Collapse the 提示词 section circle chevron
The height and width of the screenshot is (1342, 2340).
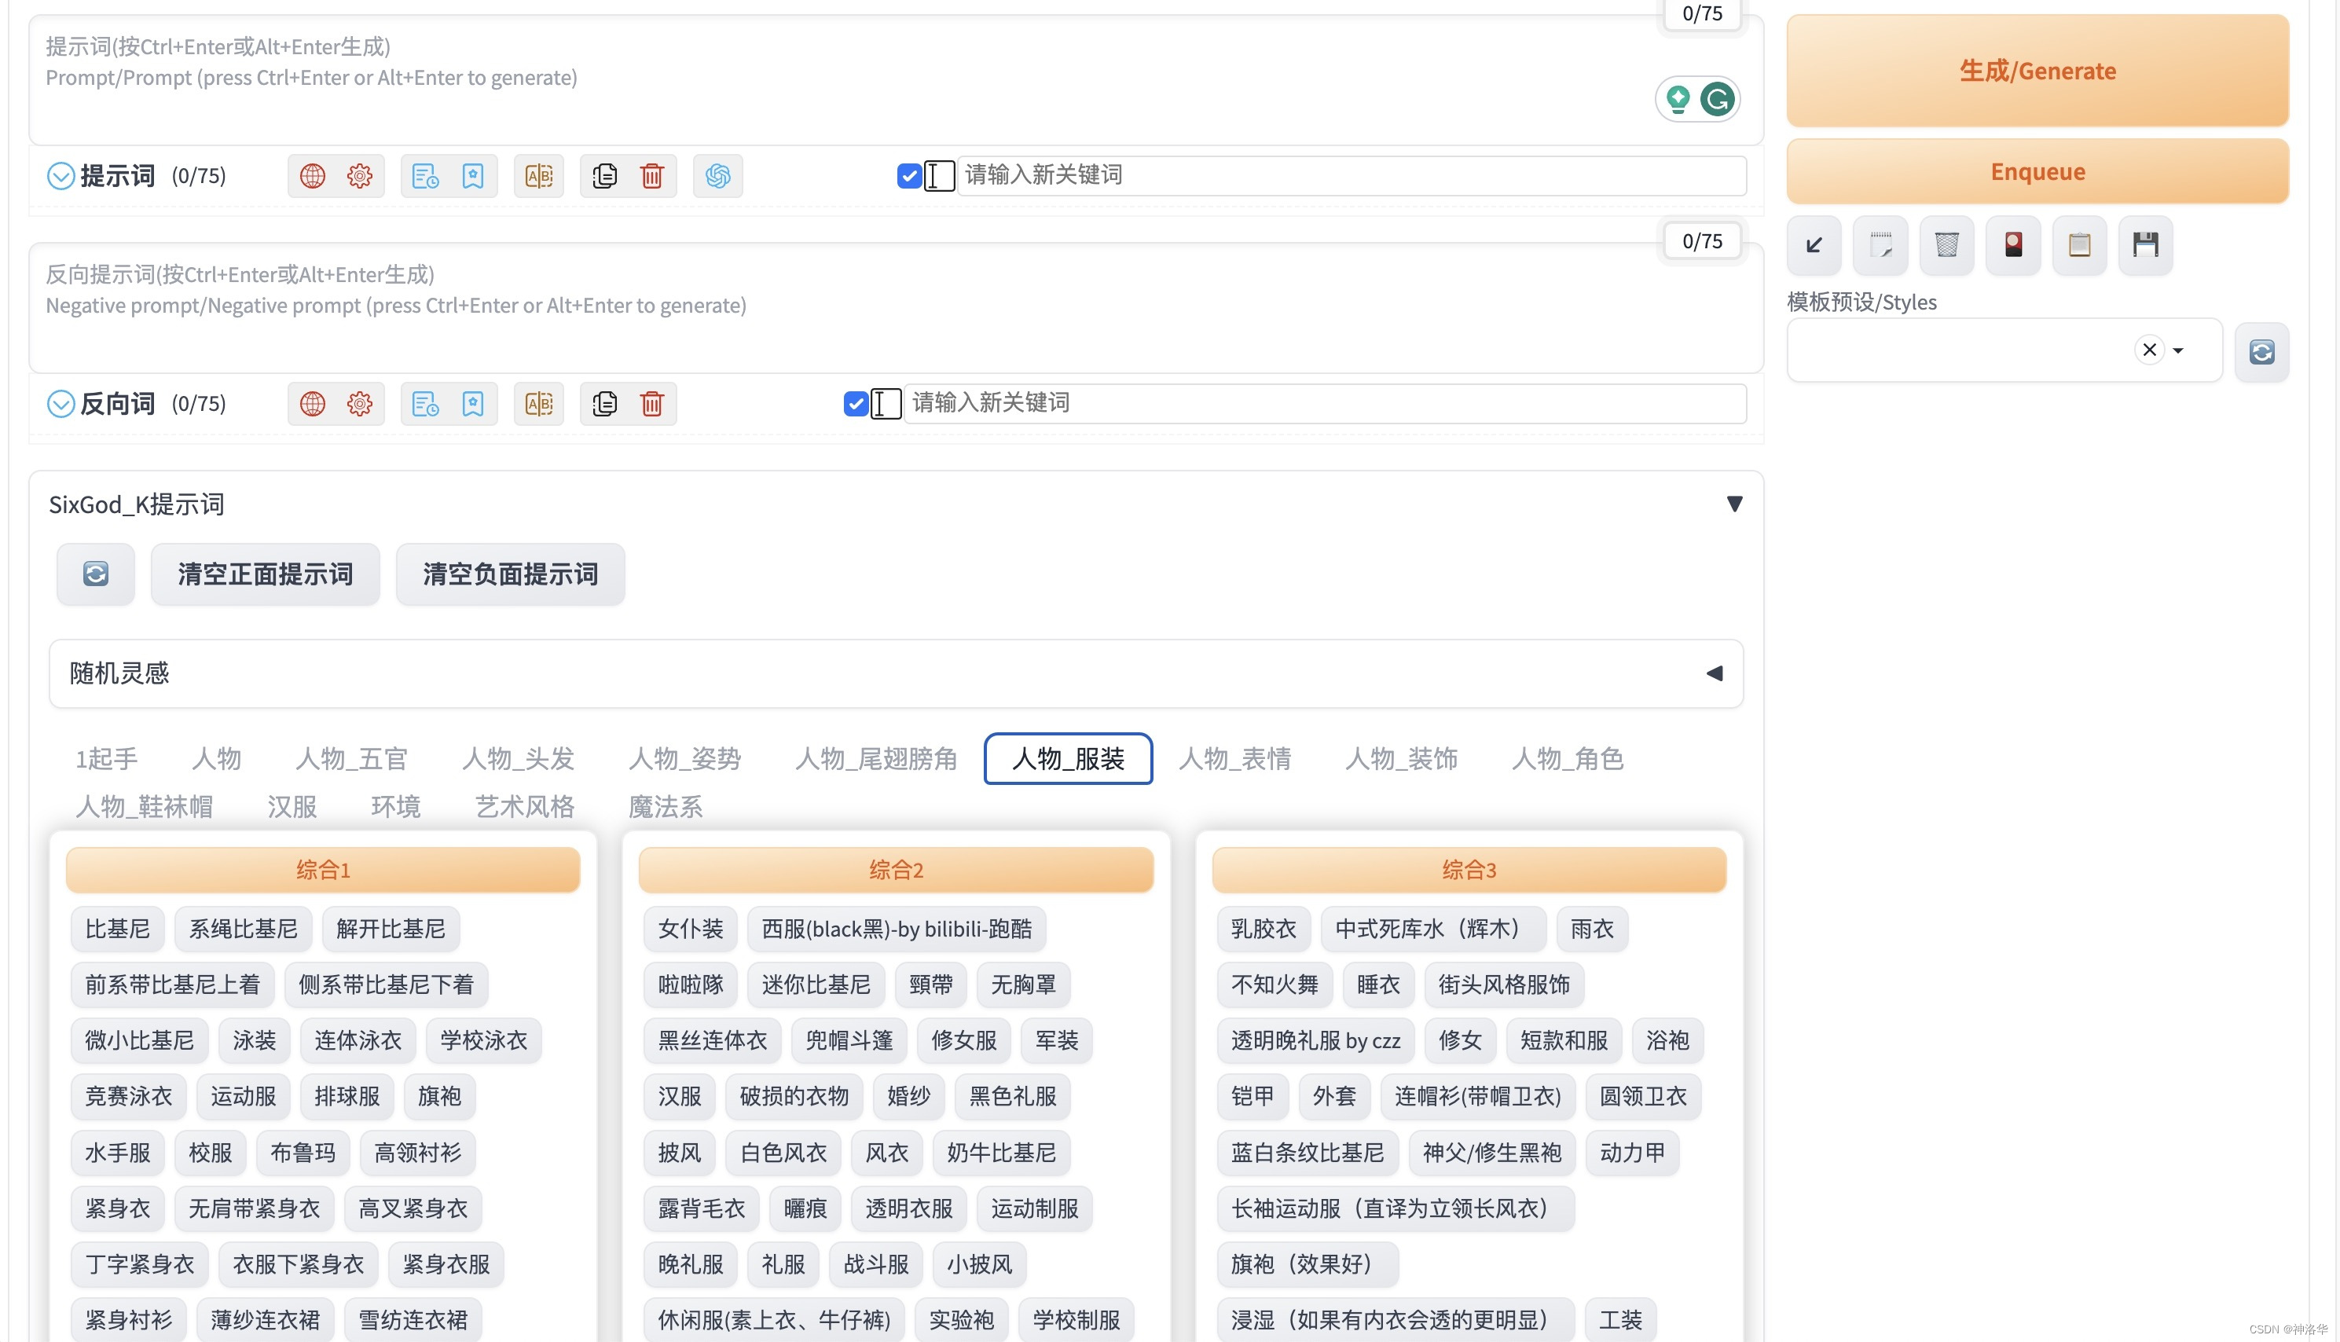tap(61, 175)
